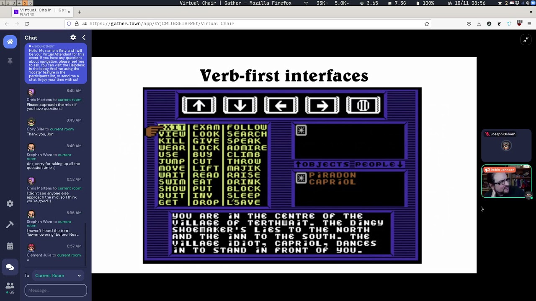Switch to workspace 6 in top bar
536x301 pixels.
click(30, 3)
